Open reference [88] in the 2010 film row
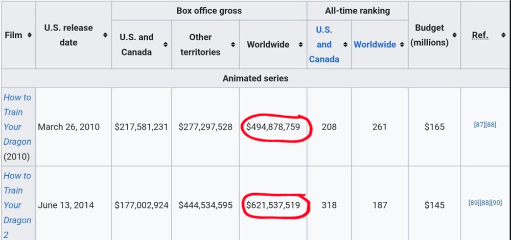The image size is (511, 240). [491, 125]
